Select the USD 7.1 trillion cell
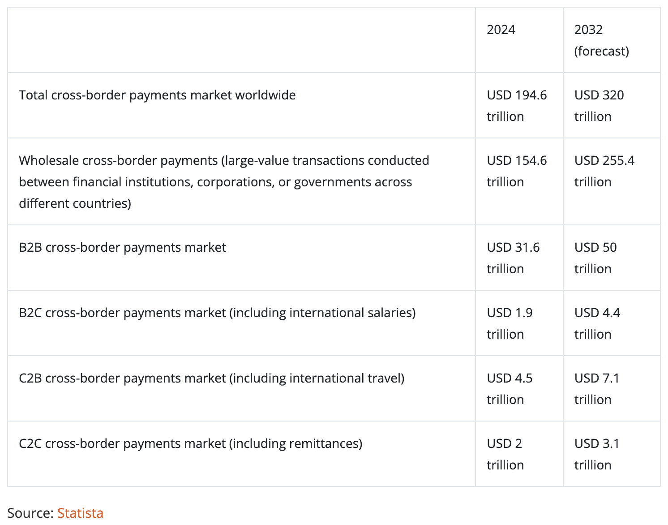This screenshot has width=668, height=525. coord(596,389)
